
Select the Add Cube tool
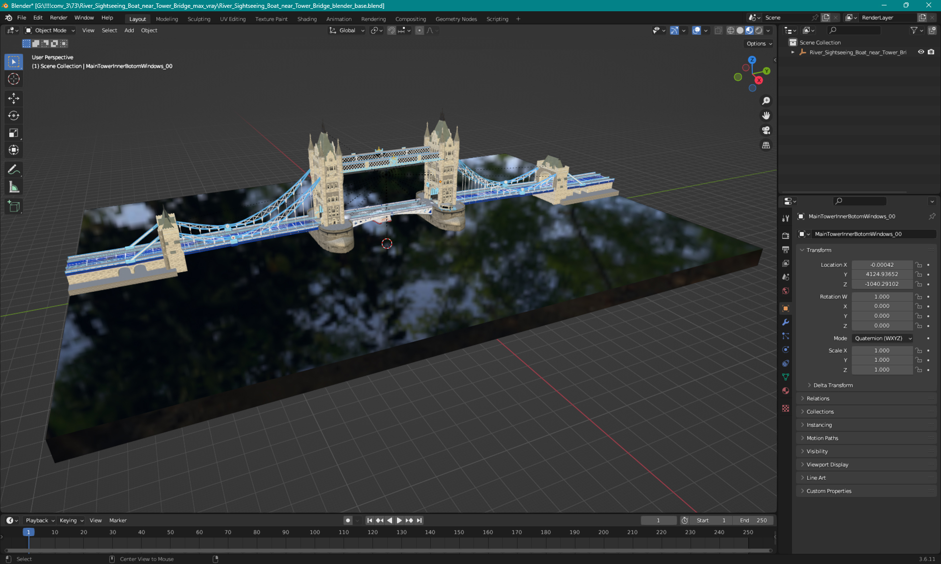pyautogui.click(x=14, y=207)
